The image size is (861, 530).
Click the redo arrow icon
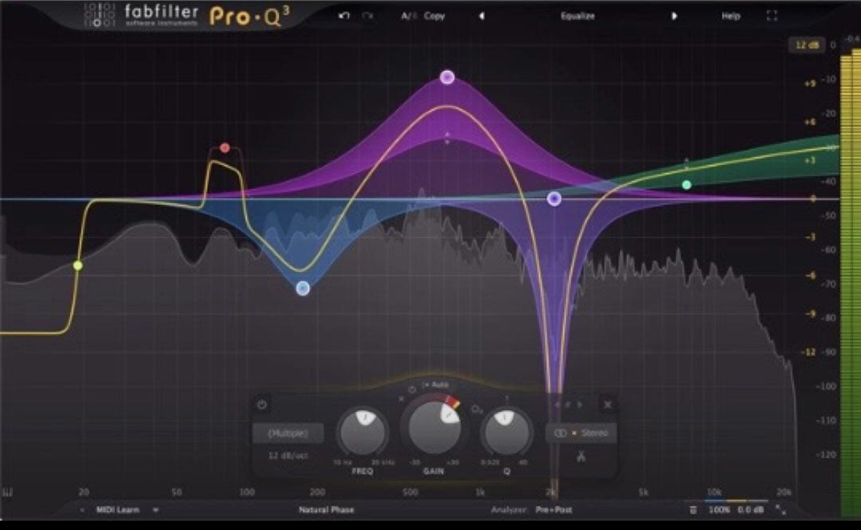tap(367, 15)
